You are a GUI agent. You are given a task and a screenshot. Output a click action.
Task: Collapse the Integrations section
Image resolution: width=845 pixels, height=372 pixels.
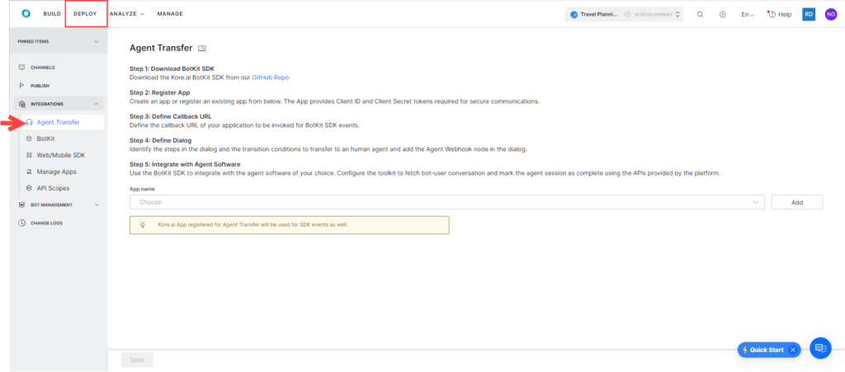click(x=97, y=104)
